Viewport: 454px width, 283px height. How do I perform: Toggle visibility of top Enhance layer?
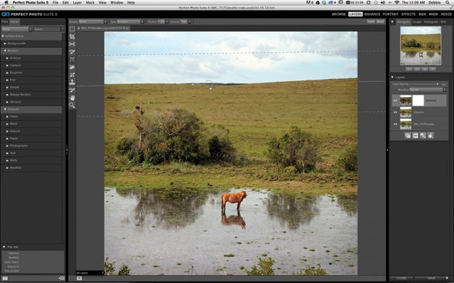(x=395, y=101)
